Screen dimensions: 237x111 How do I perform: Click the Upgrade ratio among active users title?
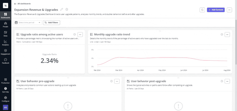(x=41, y=34)
